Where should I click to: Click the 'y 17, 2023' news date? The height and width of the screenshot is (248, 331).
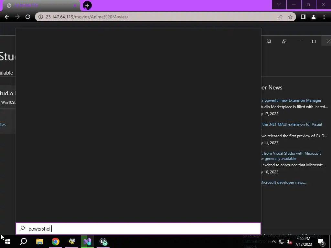pyautogui.click(x=270, y=114)
